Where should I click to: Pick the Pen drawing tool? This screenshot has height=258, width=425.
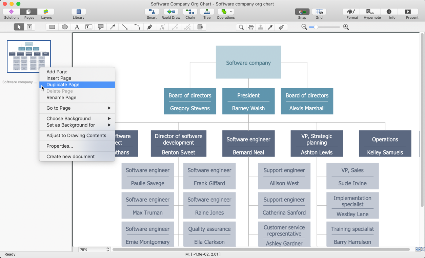(x=149, y=27)
